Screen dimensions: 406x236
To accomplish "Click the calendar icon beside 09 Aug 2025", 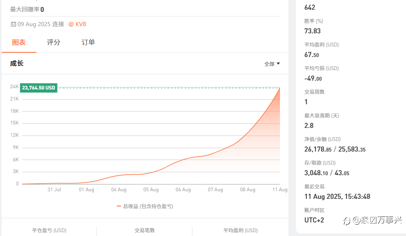I will (x=13, y=24).
